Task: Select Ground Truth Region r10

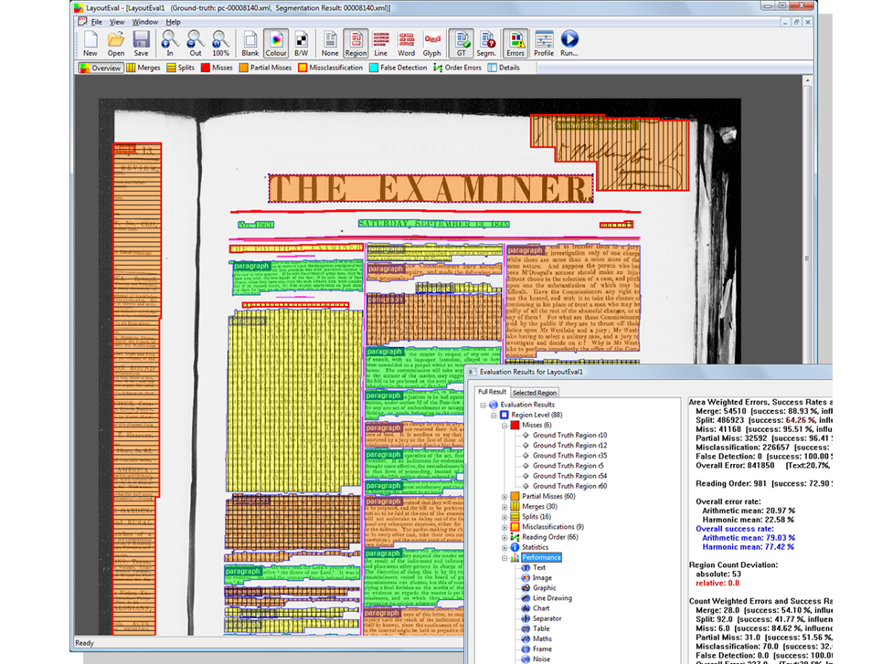Action: (x=569, y=436)
